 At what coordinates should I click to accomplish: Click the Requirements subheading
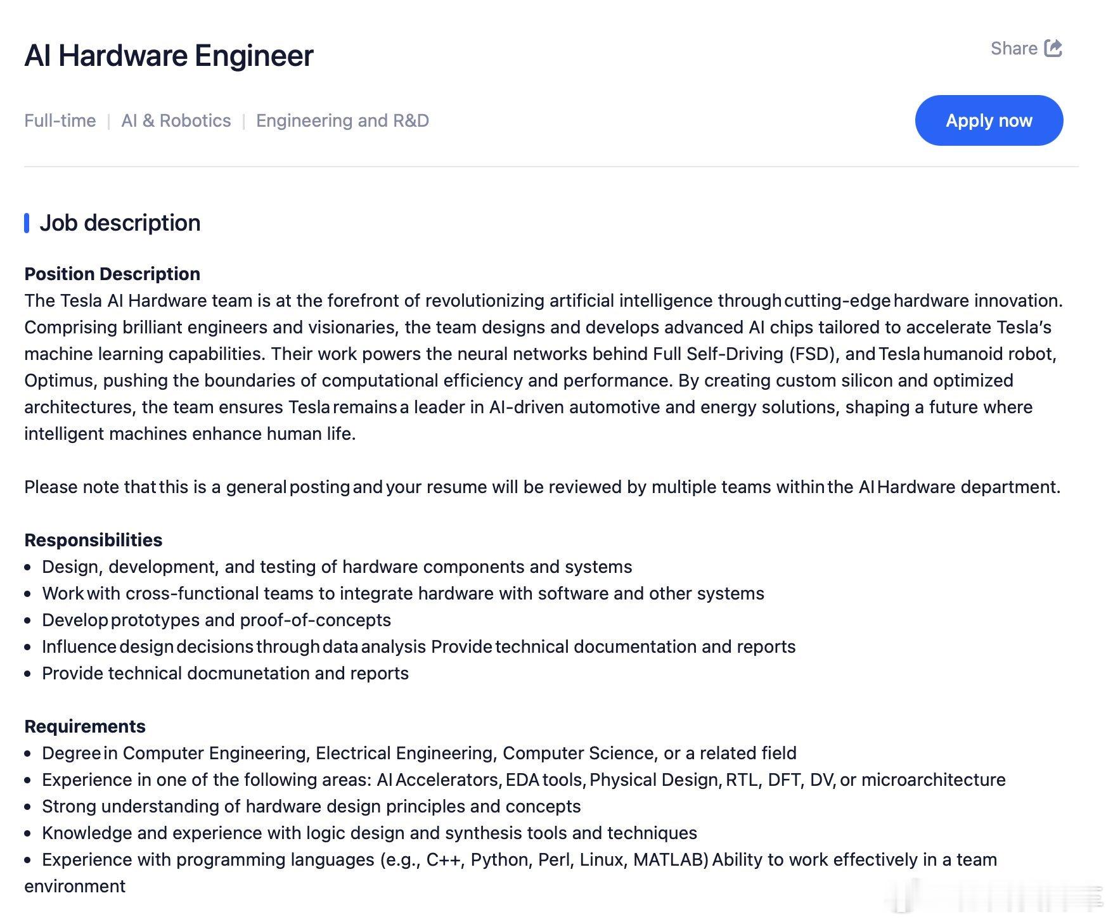point(85,726)
